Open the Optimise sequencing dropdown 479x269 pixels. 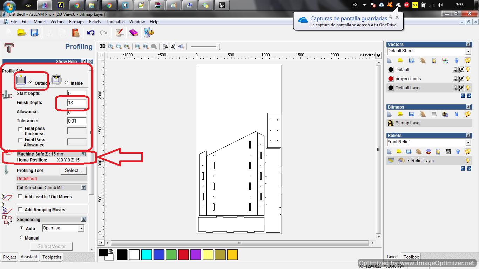pyautogui.click(x=81, y=228)
